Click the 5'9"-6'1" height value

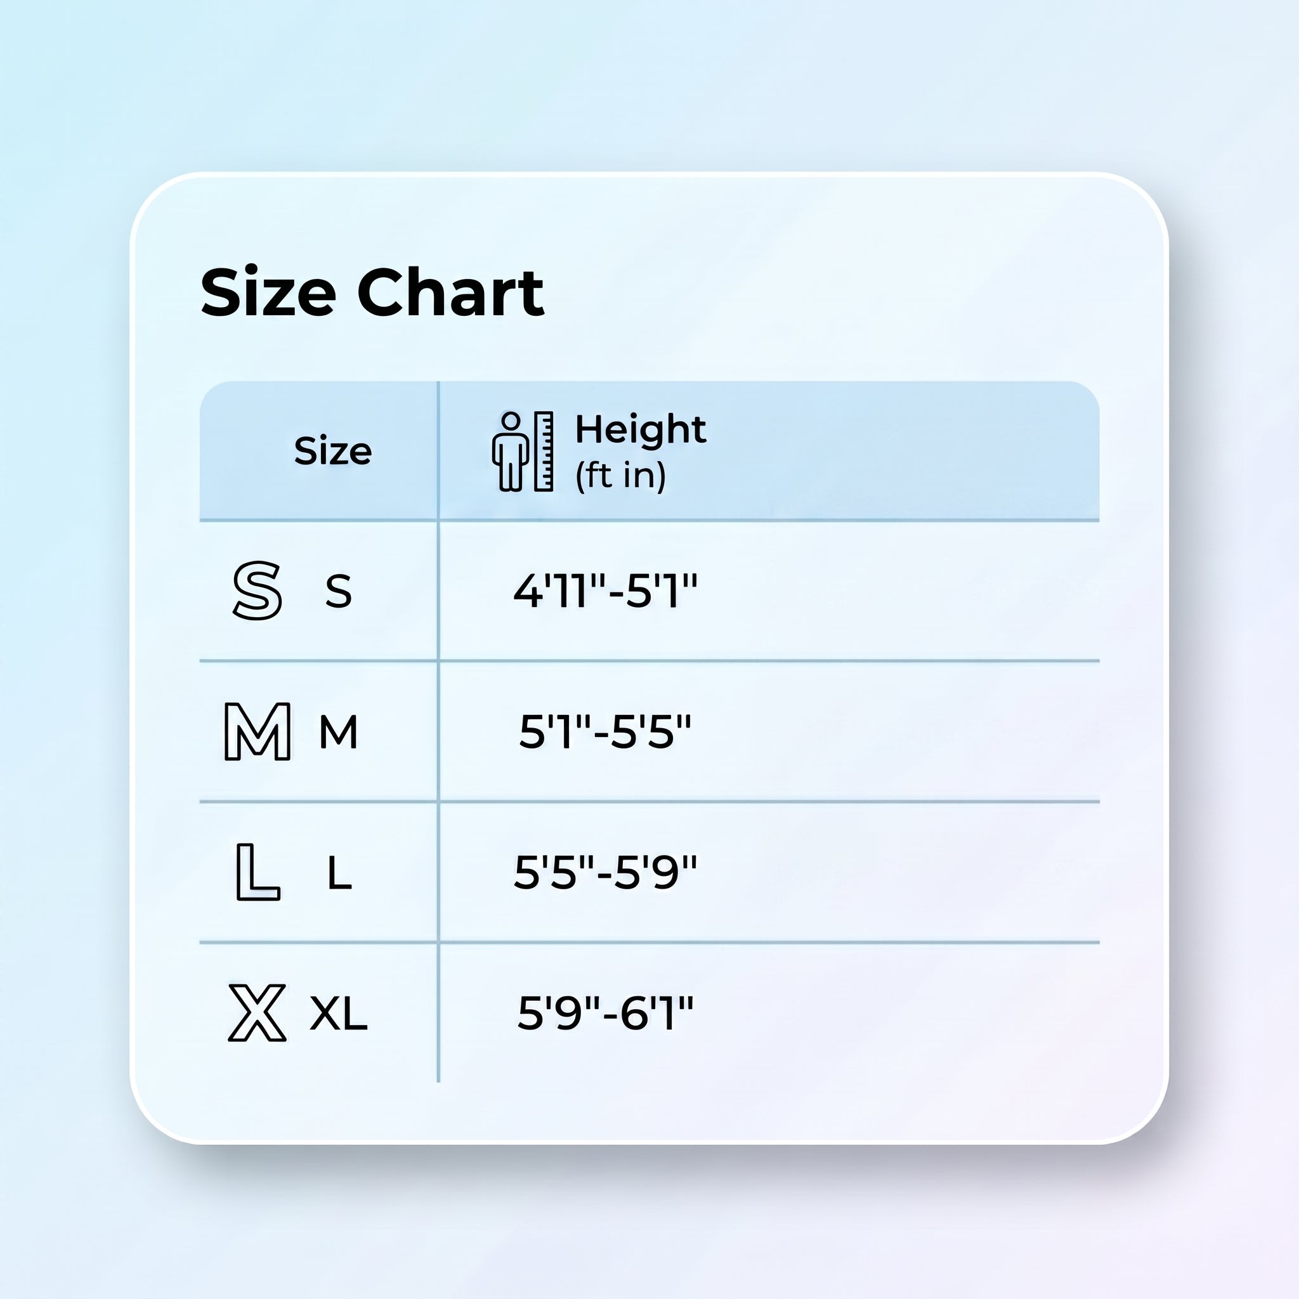coord(605,1013)
